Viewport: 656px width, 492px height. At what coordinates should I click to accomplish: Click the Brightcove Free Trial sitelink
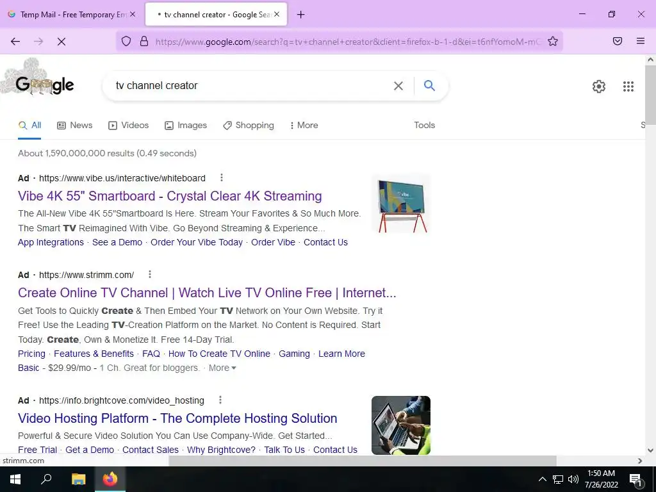37,450
